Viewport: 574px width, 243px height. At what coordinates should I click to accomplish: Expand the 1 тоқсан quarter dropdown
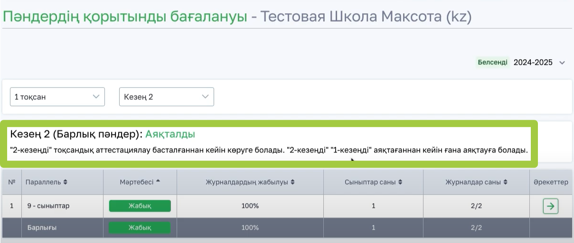click(x=57, y=97)
